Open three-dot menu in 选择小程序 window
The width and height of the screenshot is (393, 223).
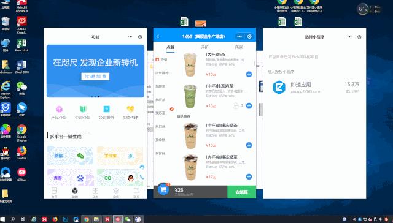(349, 37)
